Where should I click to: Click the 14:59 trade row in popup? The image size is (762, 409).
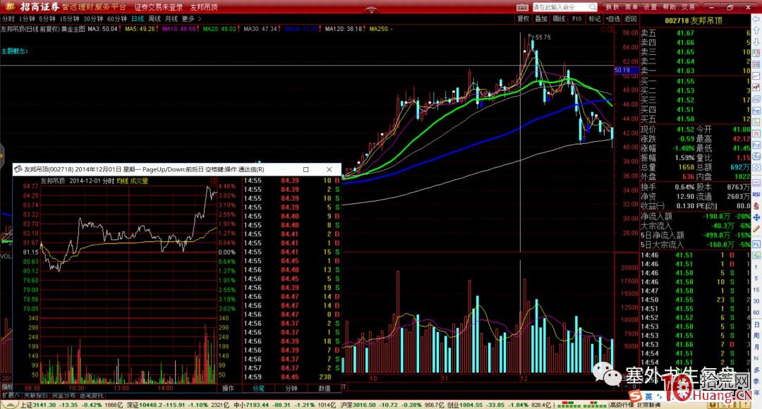pyautogui.click(x=291, y=377)
